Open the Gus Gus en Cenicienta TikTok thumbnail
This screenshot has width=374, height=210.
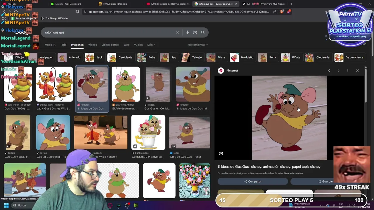(158, 84)
